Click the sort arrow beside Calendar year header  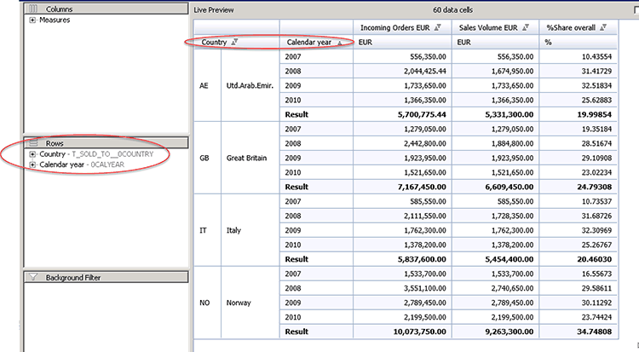coord(341,42)
